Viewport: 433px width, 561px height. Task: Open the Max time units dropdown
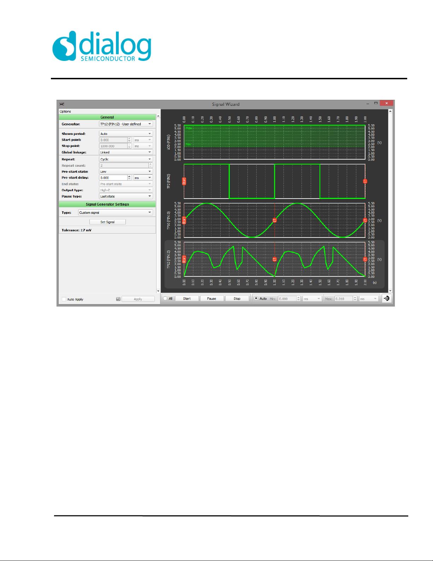coord(369,299)
